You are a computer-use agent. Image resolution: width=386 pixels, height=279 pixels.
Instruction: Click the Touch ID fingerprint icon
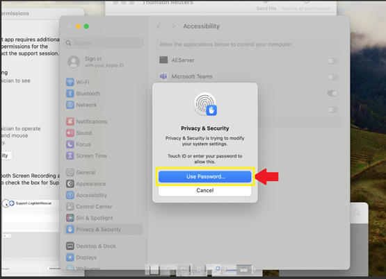pos(205,104)
